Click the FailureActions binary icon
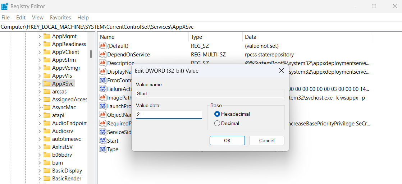 (103, 89)
